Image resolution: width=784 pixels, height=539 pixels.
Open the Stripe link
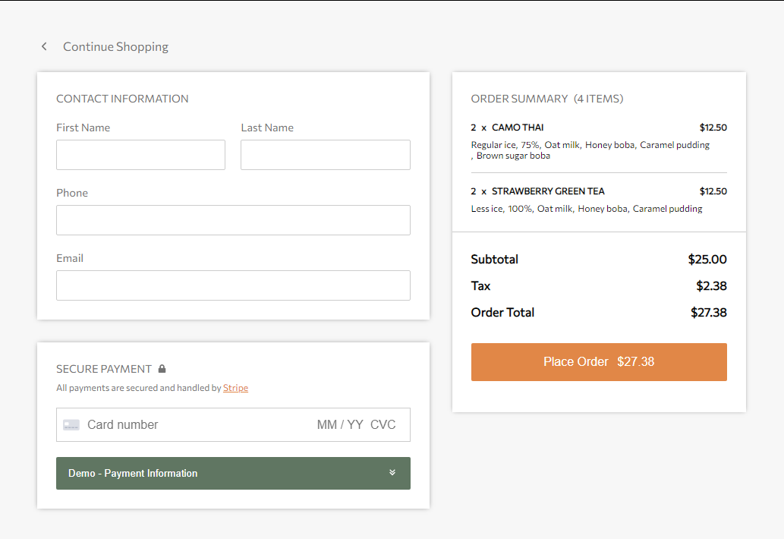[235, 388]
